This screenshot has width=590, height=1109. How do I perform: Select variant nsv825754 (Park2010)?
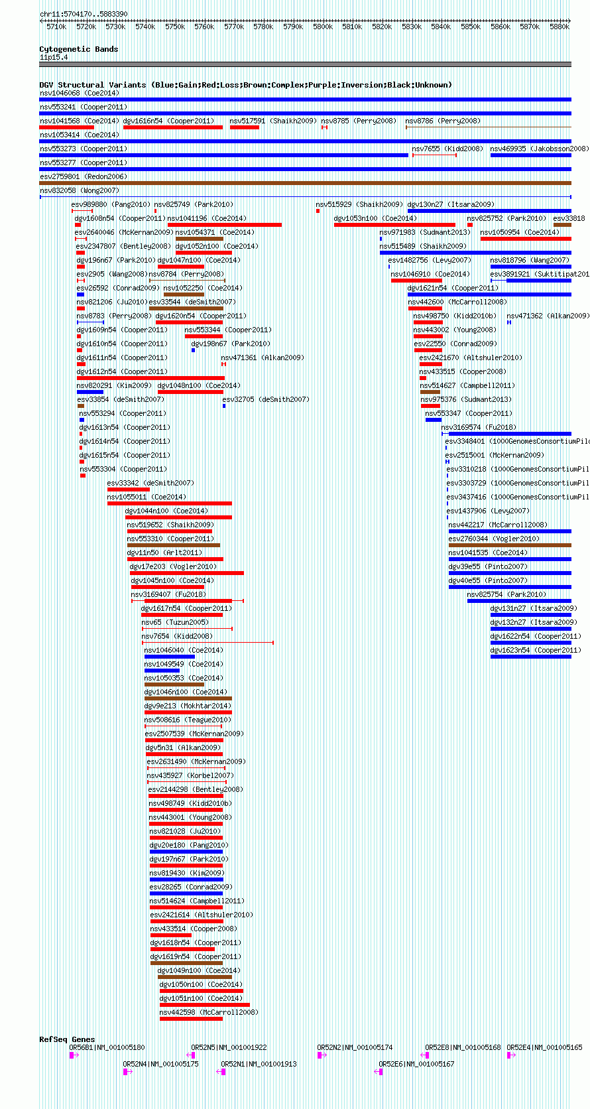[506, 594]
